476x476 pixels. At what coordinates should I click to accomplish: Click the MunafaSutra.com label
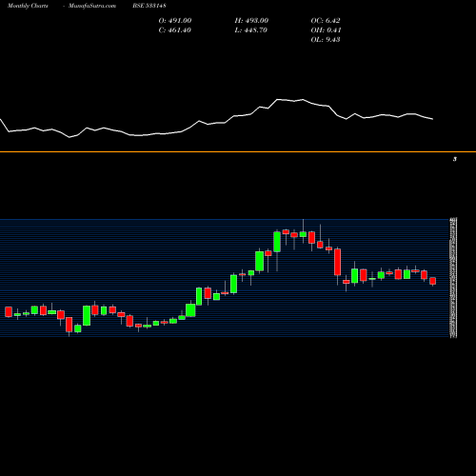point(92,6)
